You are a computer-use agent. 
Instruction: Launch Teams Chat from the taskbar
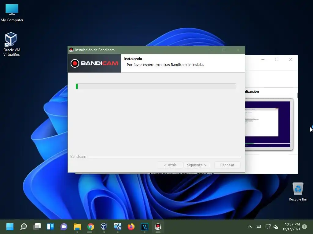click(x=64, y=226)
